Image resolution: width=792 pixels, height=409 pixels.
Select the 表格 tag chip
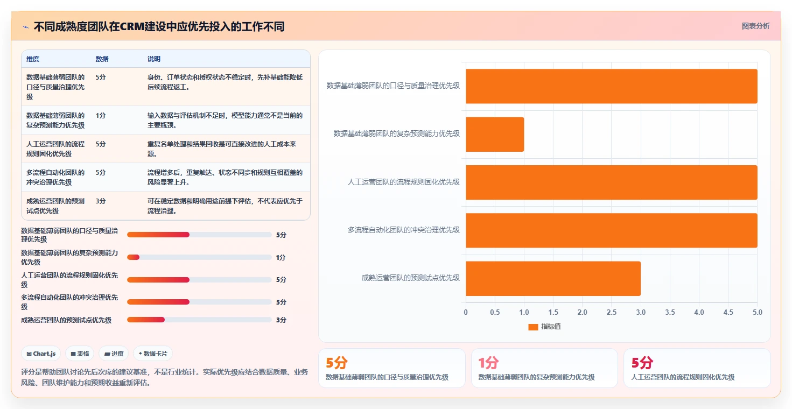tap(80, 354)
